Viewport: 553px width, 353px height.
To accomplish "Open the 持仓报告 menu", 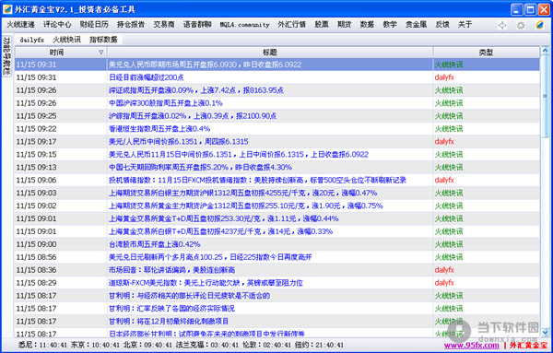I will 131,24.
